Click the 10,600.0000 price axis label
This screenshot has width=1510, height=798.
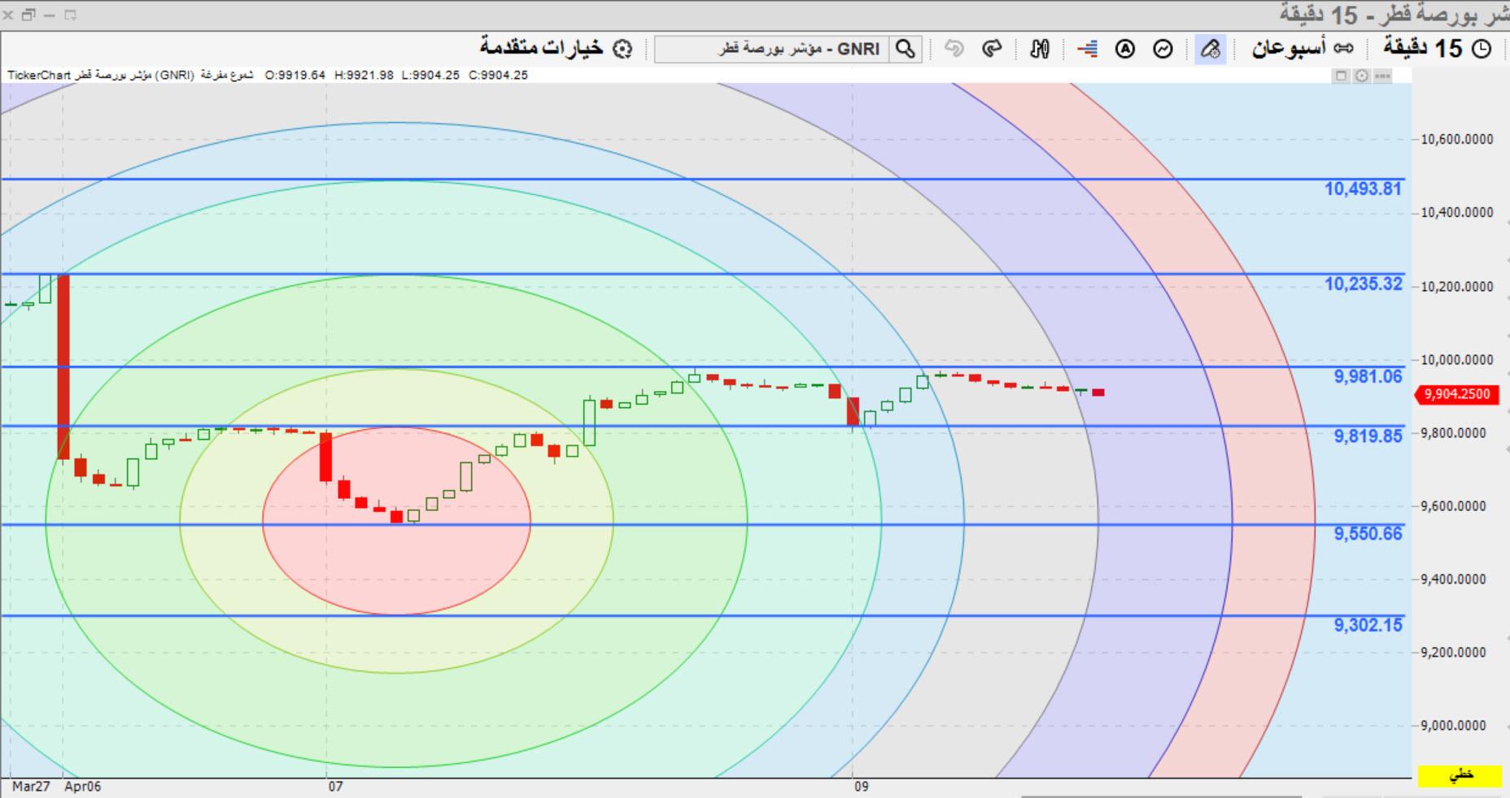point(1457,140)
